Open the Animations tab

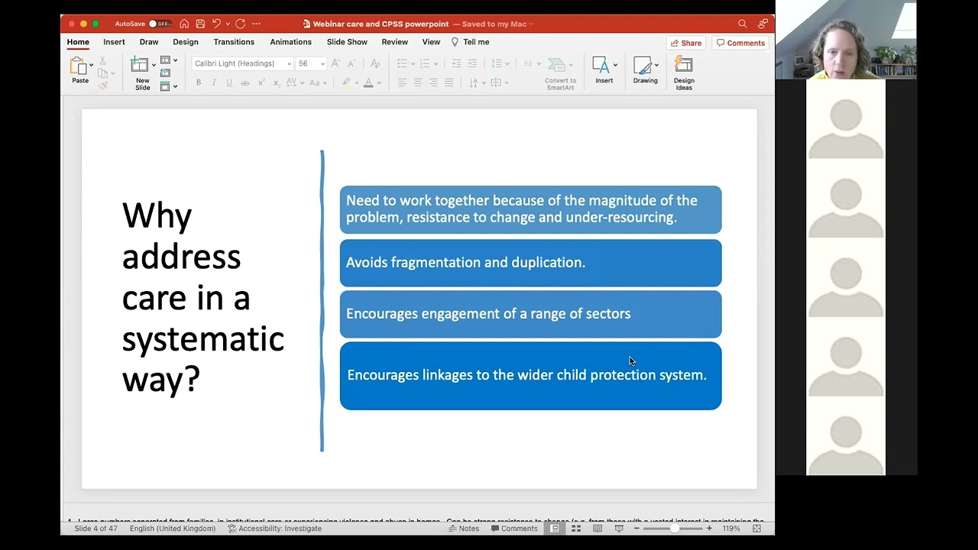click(290, 42)
